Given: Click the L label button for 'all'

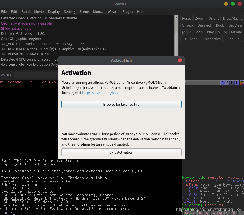Looking at the screenshot, I should [x=237, y=83].
